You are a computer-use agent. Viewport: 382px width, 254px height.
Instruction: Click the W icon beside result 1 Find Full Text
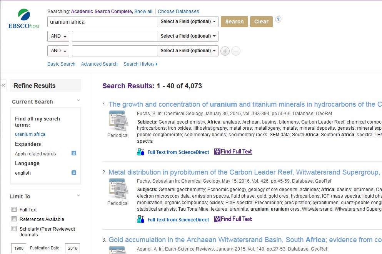click(x=217, y=152)
